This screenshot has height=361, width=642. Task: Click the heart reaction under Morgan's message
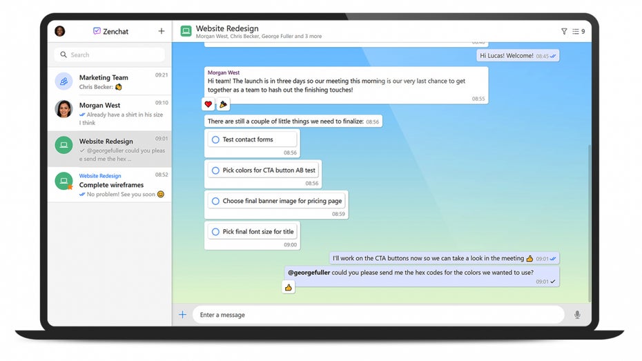click(208, 104)
